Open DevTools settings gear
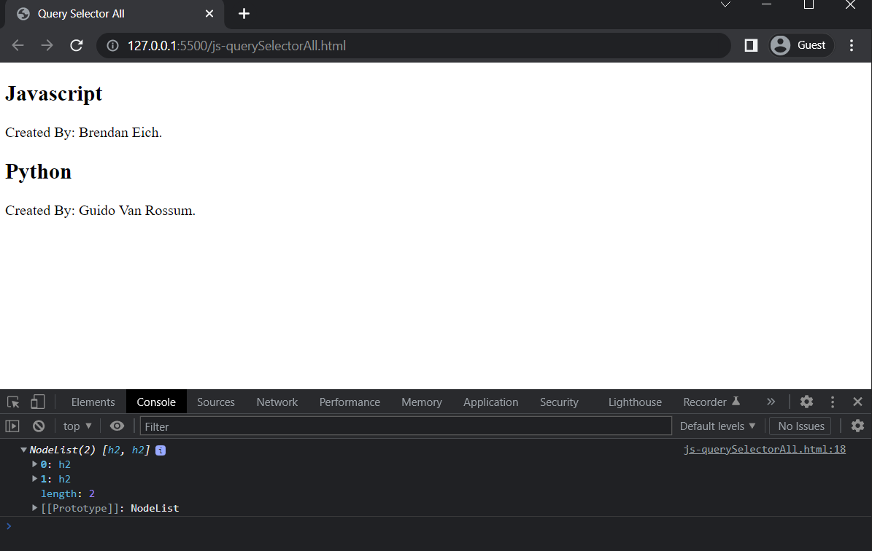 [x=806, y=402]
